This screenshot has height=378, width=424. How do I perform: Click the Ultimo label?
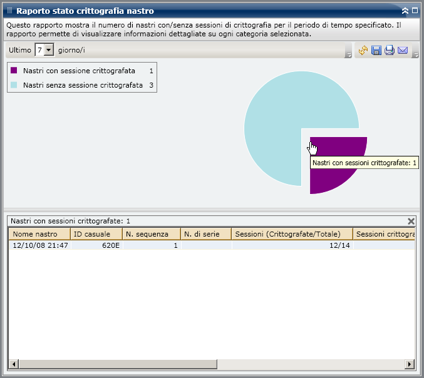coord(20,50)
